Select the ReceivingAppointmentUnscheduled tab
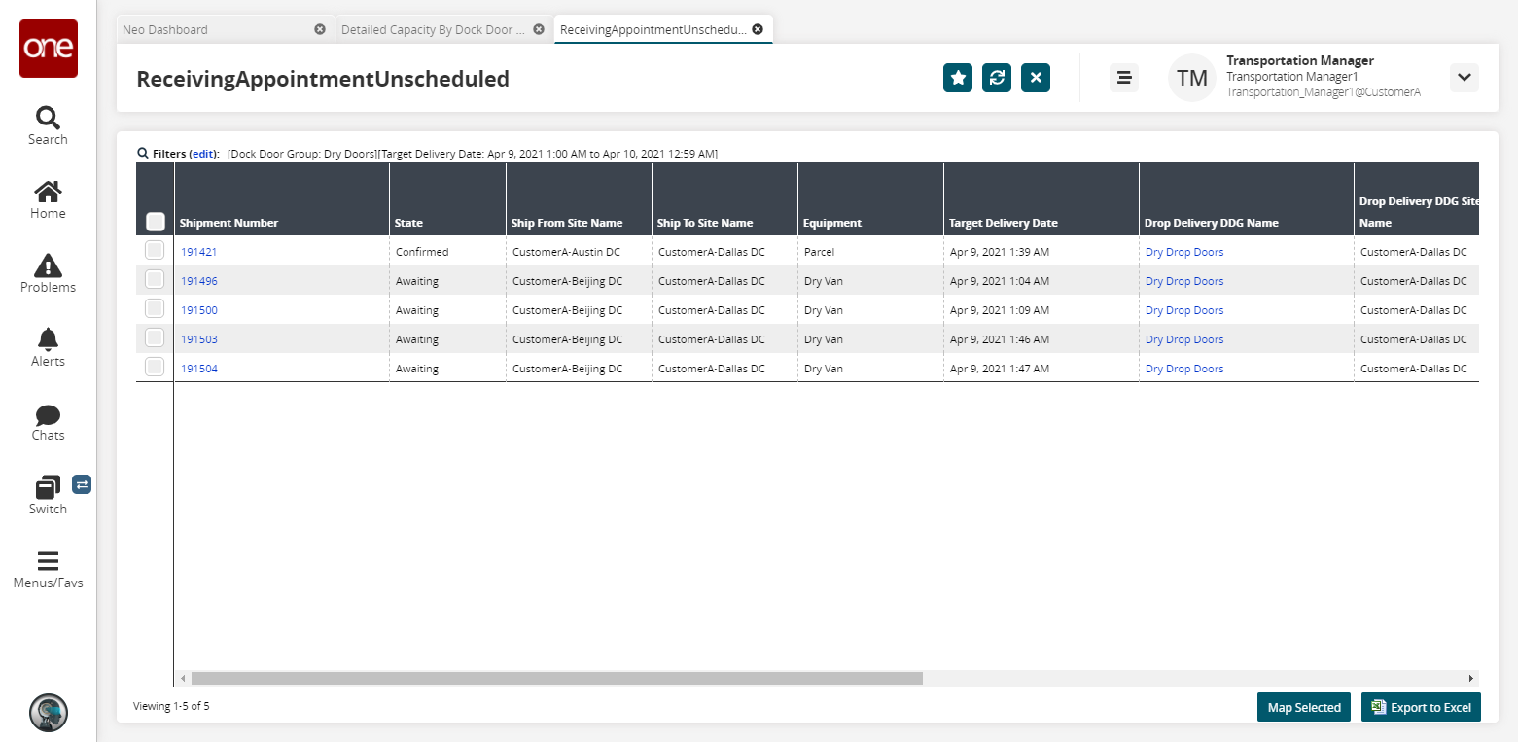The width and height of the screenshot is (1518, 742). point(663,29)
